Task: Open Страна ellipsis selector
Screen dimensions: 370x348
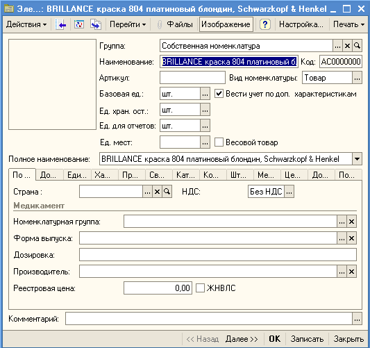Action: (x=147, y=192)
